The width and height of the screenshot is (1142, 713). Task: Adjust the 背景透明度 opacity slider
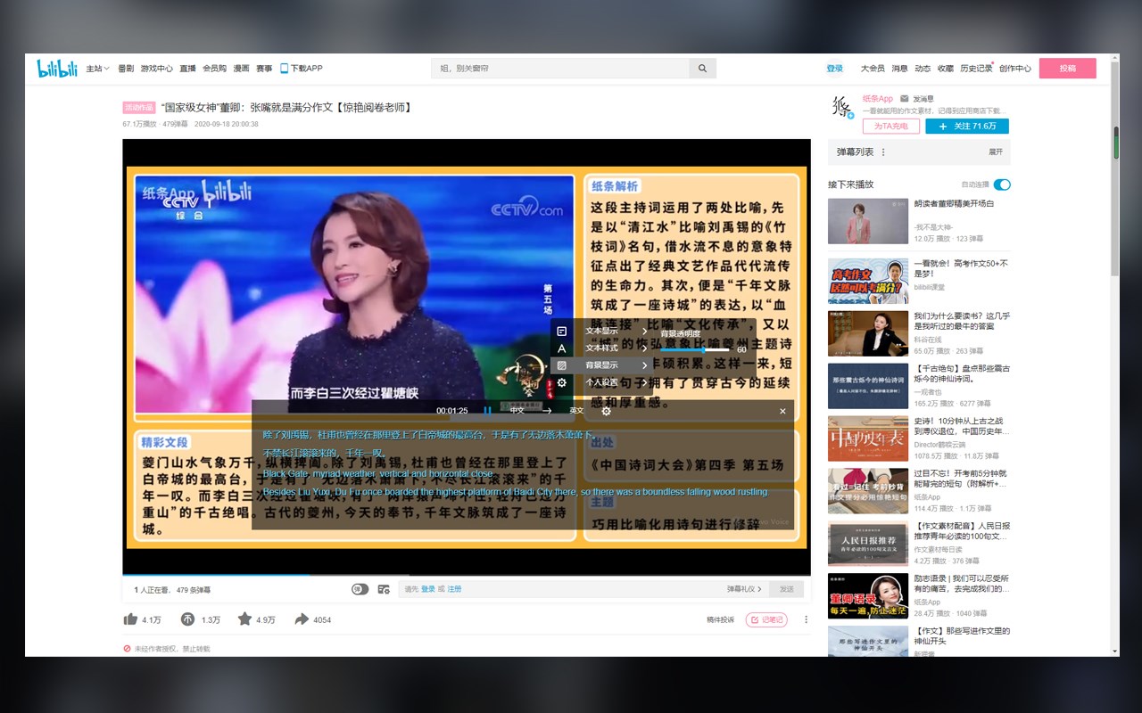pyautogui.click(x=695, y=349)
